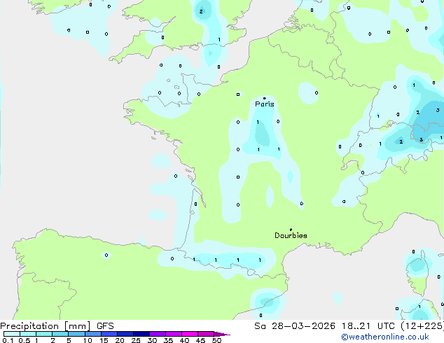This screenshot has width=444, height=343.
Task: Click the precipitation value '1' just south of Paris
Action: tap(258, 122)
